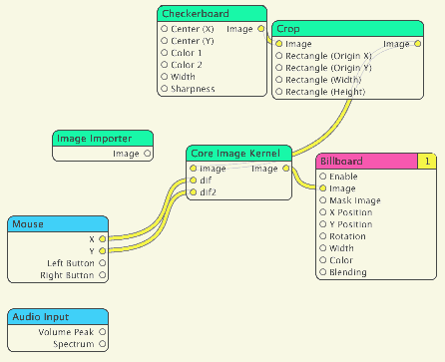
Task: Click the Core Image Kernel Image output port
Action: tap(286, 169)
